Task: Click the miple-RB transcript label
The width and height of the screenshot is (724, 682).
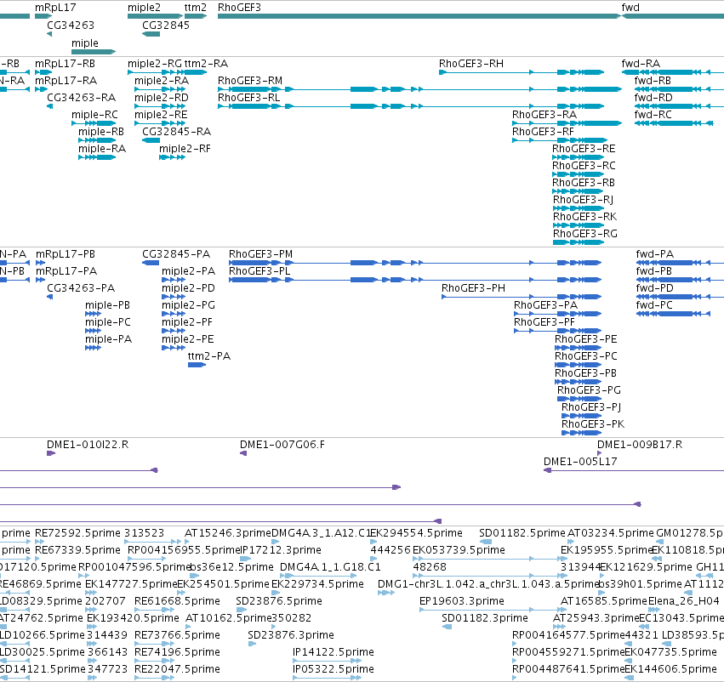Action: point(101,132)
